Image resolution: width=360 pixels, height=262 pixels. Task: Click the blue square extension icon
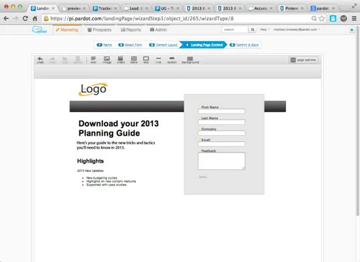point(333,19)
